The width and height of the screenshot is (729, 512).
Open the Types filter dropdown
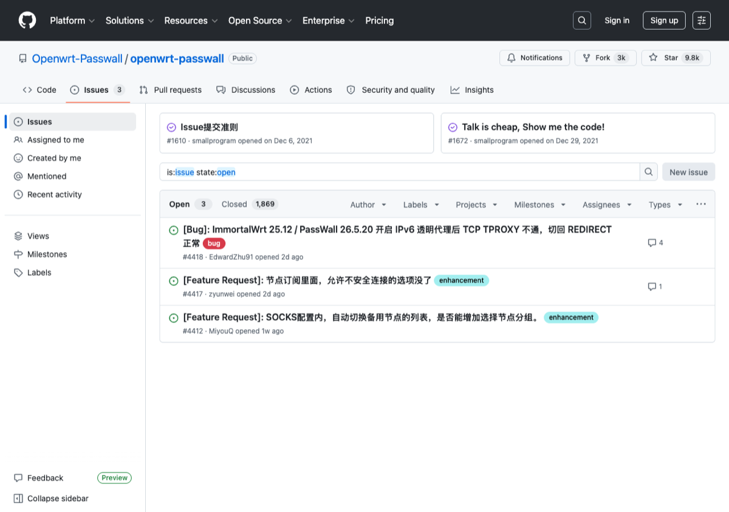[665, 205]
